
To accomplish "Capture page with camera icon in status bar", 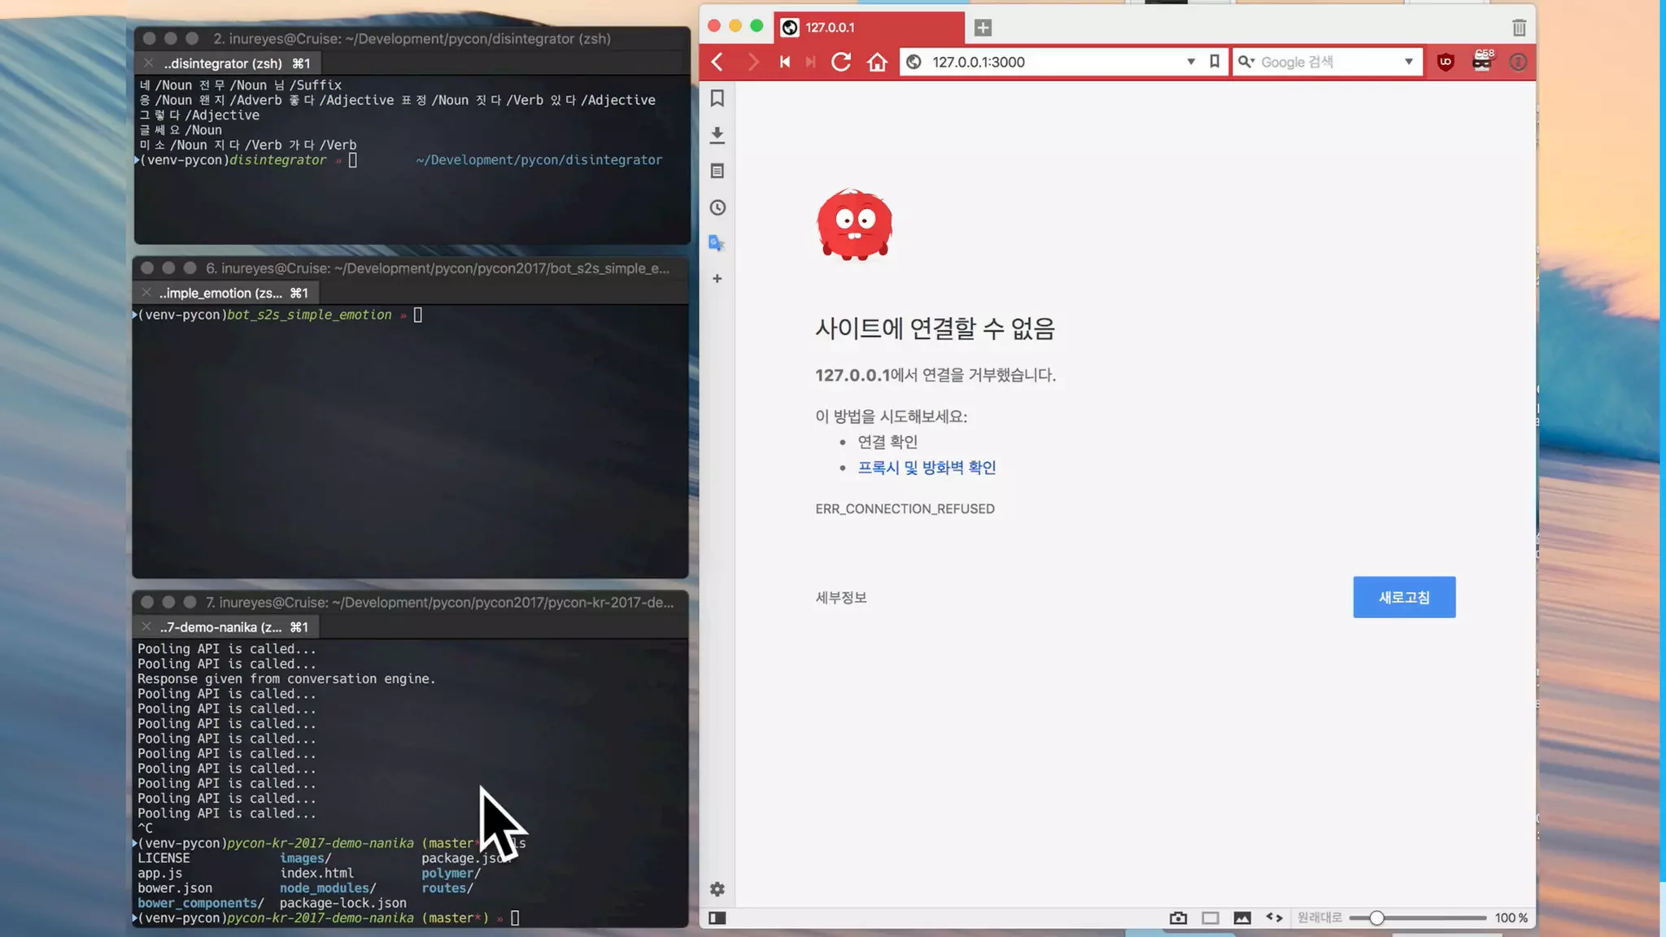I will 1178,917.
